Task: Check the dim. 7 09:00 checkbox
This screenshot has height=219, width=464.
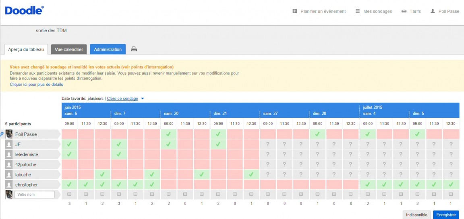Action: [119, 194]
